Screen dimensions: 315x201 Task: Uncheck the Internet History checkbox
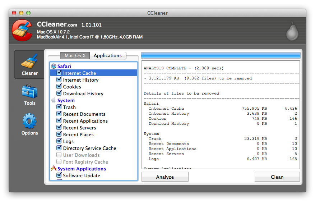tap(59, 79)
